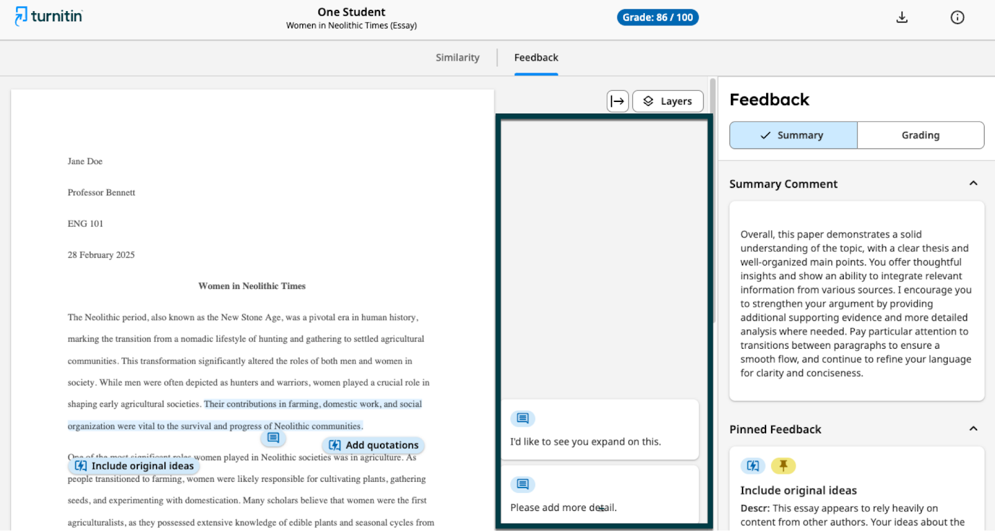995x531 pixels.
Task: Click 'ENG 101' line in essay
Action: (85, 224)
